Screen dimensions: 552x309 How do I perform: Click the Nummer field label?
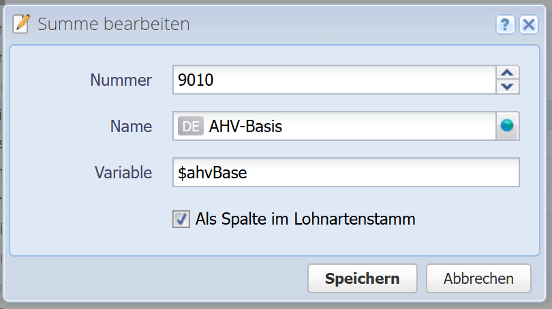coord(121,80)
